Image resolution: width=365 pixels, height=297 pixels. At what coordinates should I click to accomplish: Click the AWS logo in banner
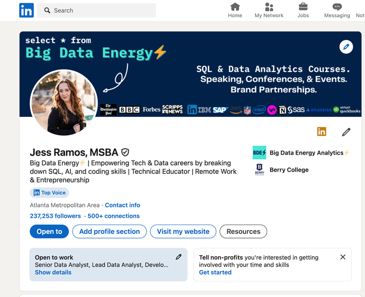236,110
